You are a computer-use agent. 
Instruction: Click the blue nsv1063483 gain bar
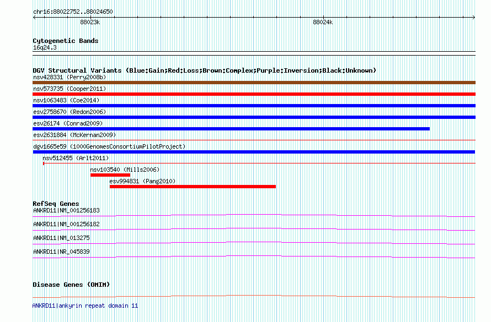[x=254, y=106]
